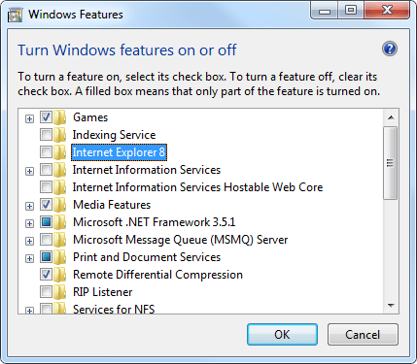Screen dimensions: 417x364
Task: Select the Games folder icon
Action: click(x=60, y=117)
